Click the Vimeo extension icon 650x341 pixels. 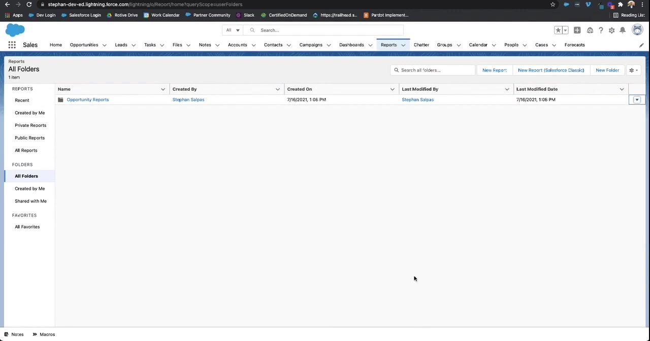(x=588, y=4)
